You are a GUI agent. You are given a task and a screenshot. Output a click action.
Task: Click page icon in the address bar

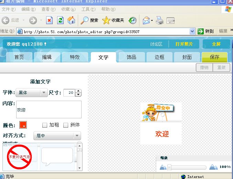[20, 31]
